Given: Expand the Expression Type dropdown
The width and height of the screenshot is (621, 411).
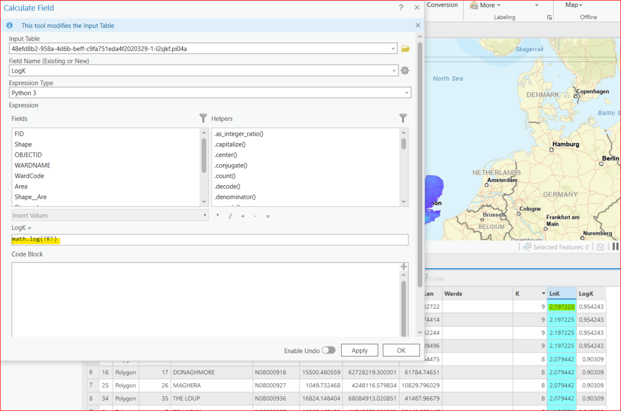Looking at the screenshot, I should coord(406,92).
